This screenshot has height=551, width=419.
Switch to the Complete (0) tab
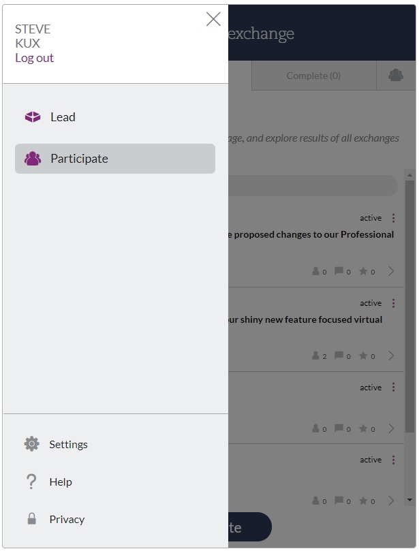tap(313, 76)
